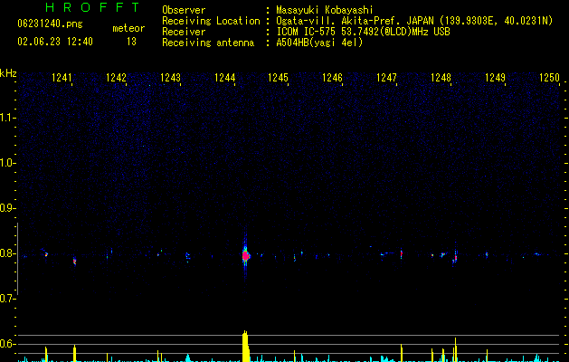Click the 1.0 frequency axis label
569x362 pixels.
pyautogui.click(x=8, y=163)
